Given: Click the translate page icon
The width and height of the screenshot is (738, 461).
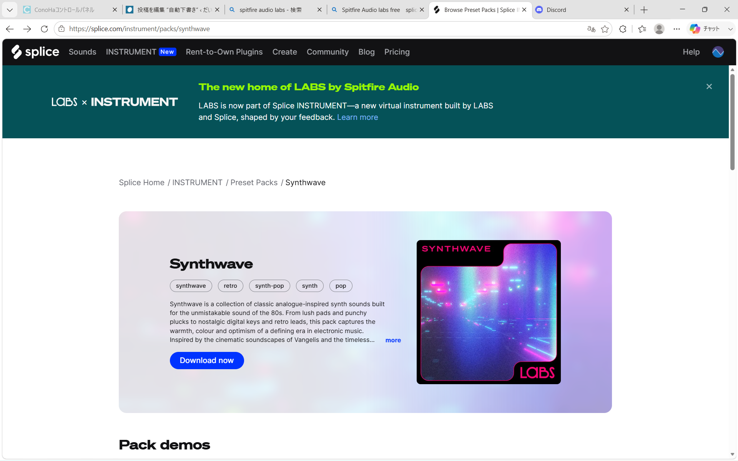Looking at the screenshot, I should click(591, 29).
